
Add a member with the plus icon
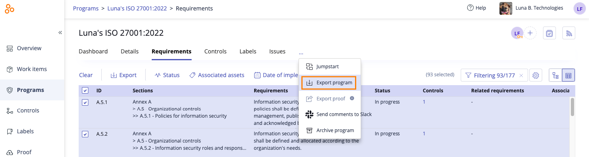530,33
